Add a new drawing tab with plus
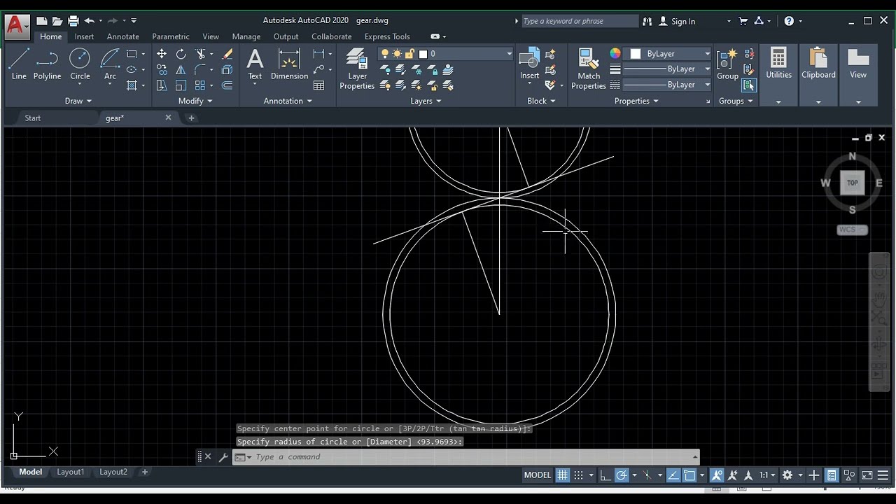 coord(191,118)
